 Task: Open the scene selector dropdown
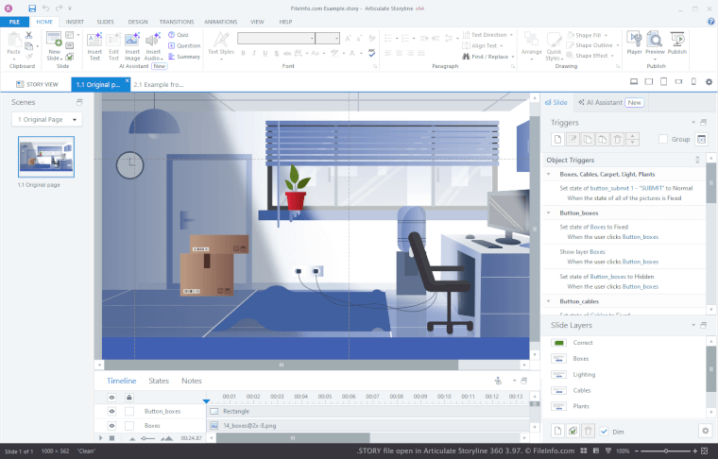[x=47, y=119]
